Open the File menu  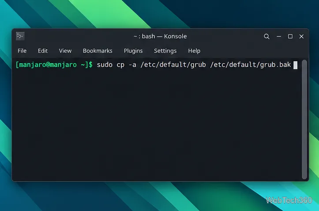22,51
